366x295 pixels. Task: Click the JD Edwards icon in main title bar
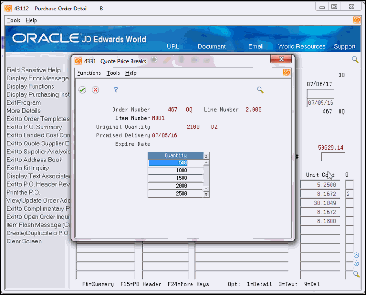point(8,9)
